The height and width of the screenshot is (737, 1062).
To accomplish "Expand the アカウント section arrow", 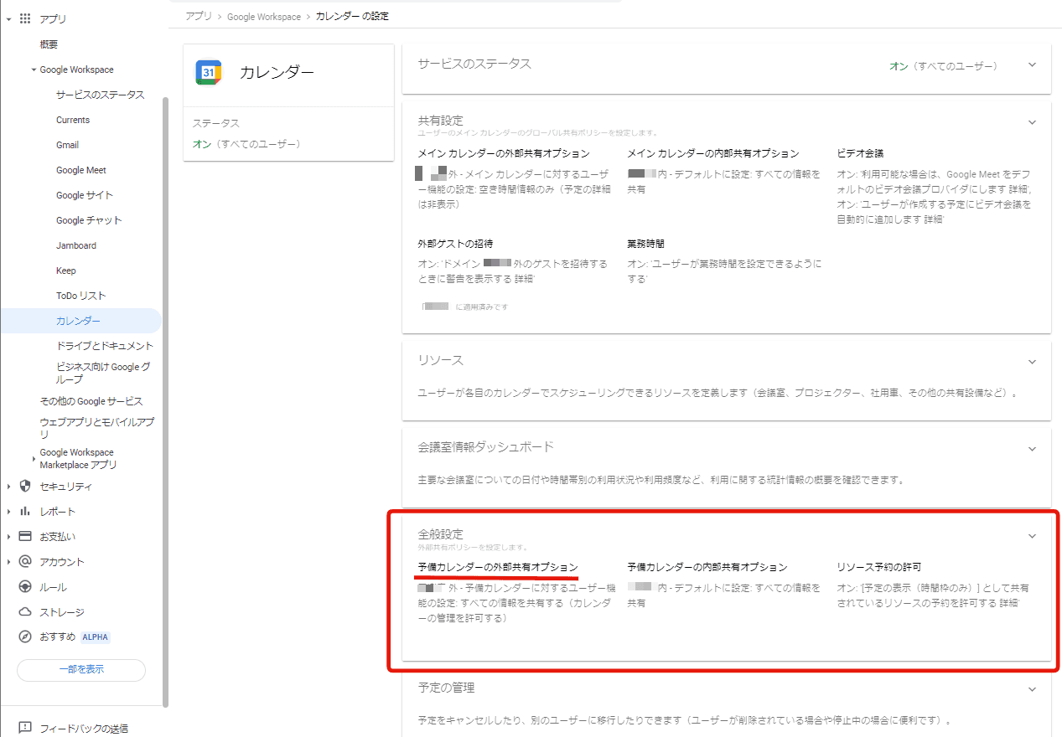I will (8, 562).
